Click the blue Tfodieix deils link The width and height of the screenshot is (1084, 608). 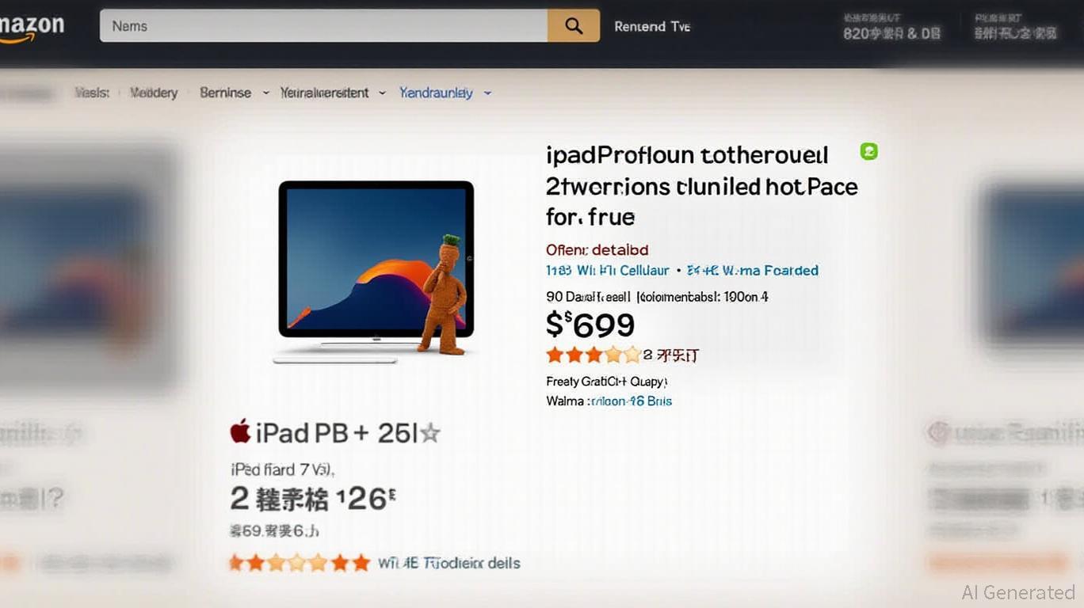click(449, 563)
